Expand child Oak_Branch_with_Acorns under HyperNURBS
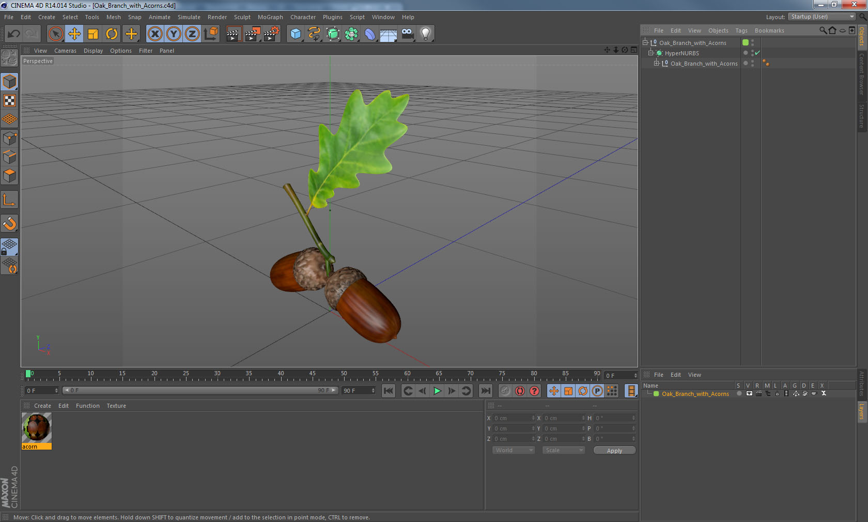Screen dimensions: 868x522 (x=656, y=63)
